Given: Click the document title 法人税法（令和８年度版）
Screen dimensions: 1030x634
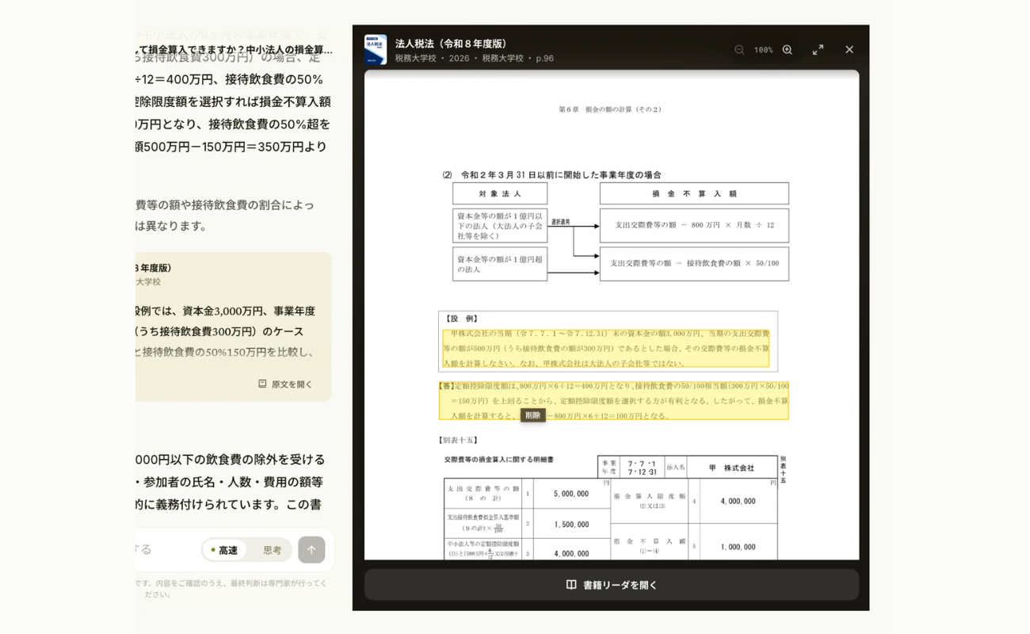Looking at the screenshot, I should coord(453,44).
